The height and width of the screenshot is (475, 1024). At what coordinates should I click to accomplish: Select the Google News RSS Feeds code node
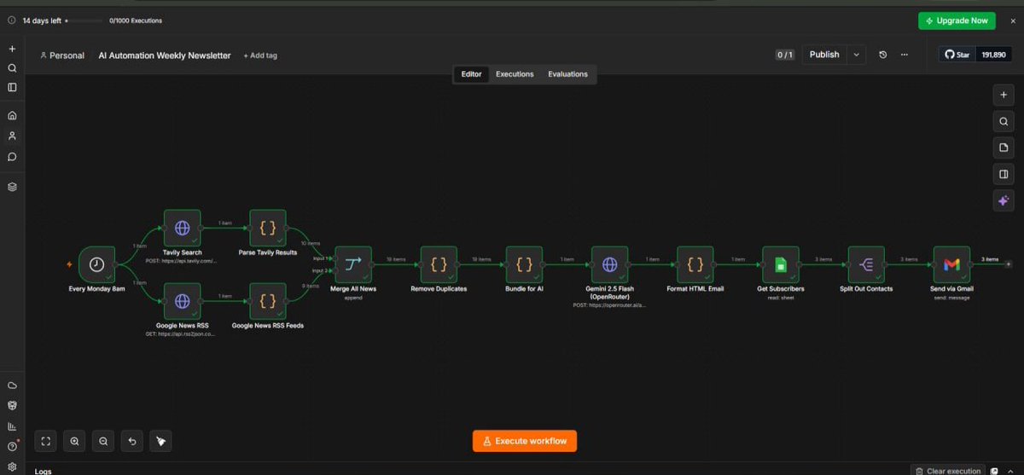click(x=268, y=301)
